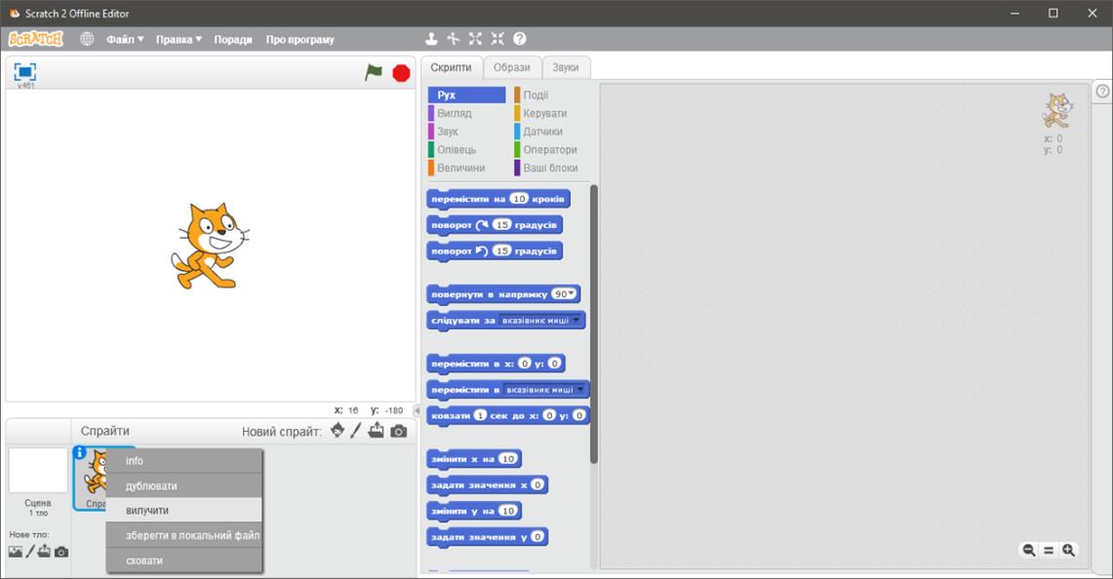Screen dimensions: 1113x579
Task: Click the value field in змінити x на block
Action: (x=508, y=459)
